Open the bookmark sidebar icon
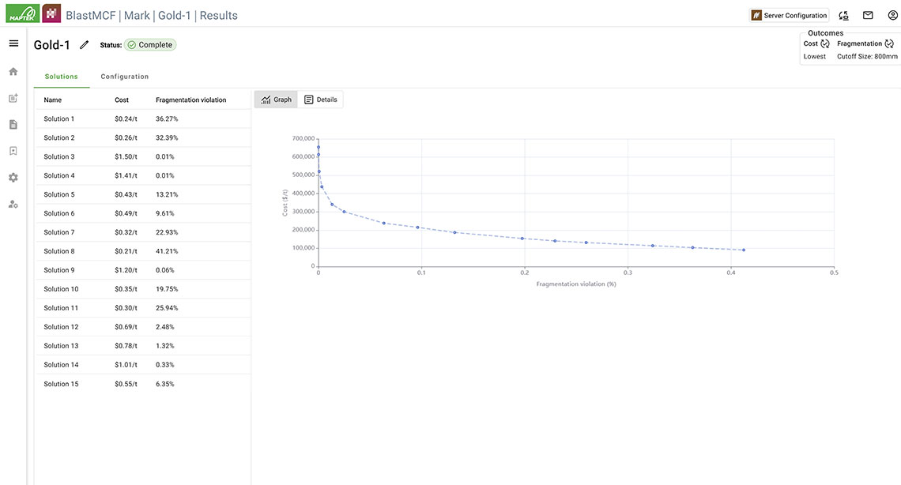This screenshot has width=901, height=485. tap(13, 151)
